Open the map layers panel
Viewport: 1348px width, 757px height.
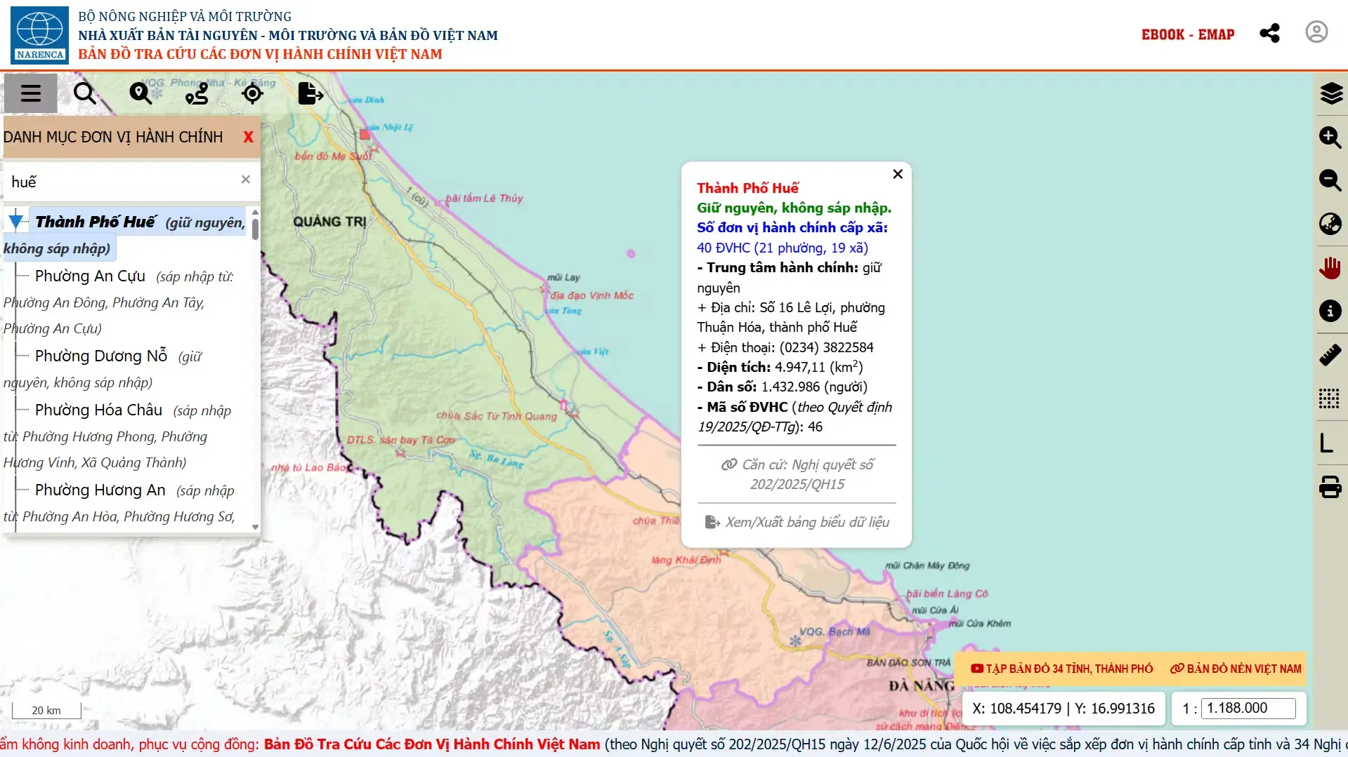pos(1330,93)
